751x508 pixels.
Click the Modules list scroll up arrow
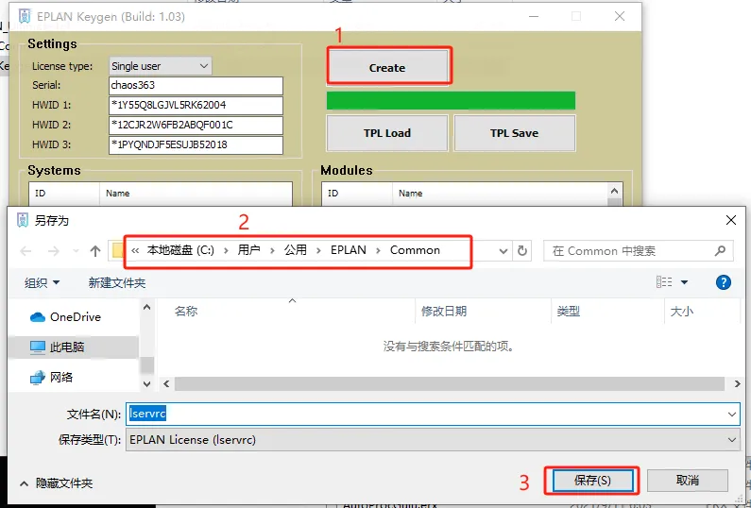(x=615, y=191)
